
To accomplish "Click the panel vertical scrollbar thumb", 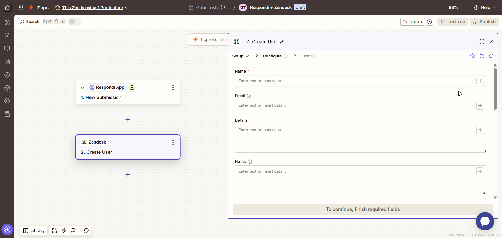I will pos(495,89).
